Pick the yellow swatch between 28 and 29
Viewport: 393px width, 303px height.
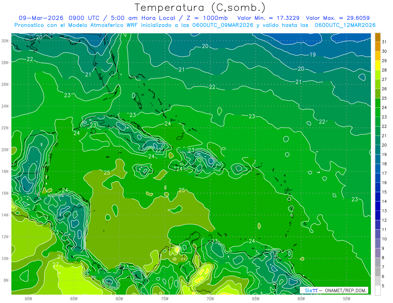(378, 65)
